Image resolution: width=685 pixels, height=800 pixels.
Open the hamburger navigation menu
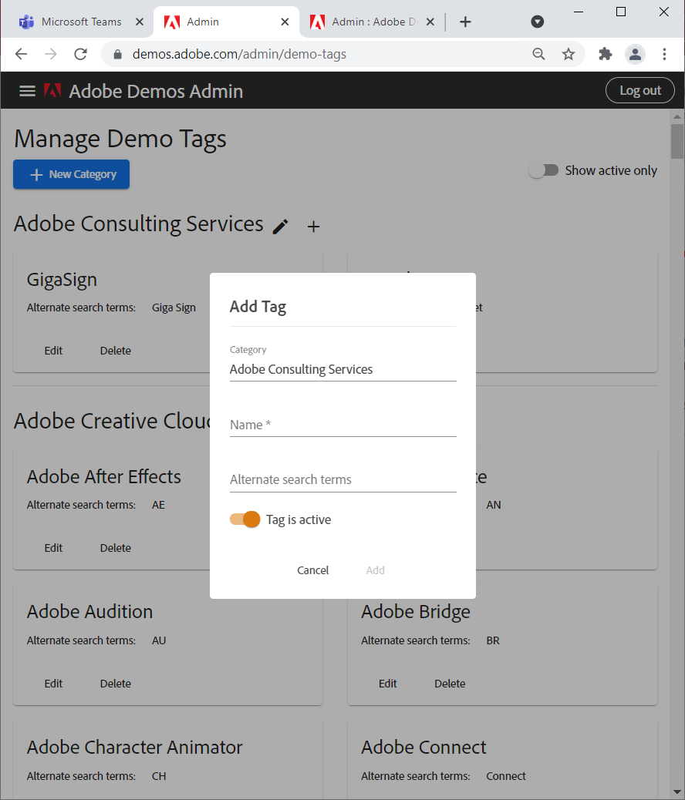[x=27, y=91]
